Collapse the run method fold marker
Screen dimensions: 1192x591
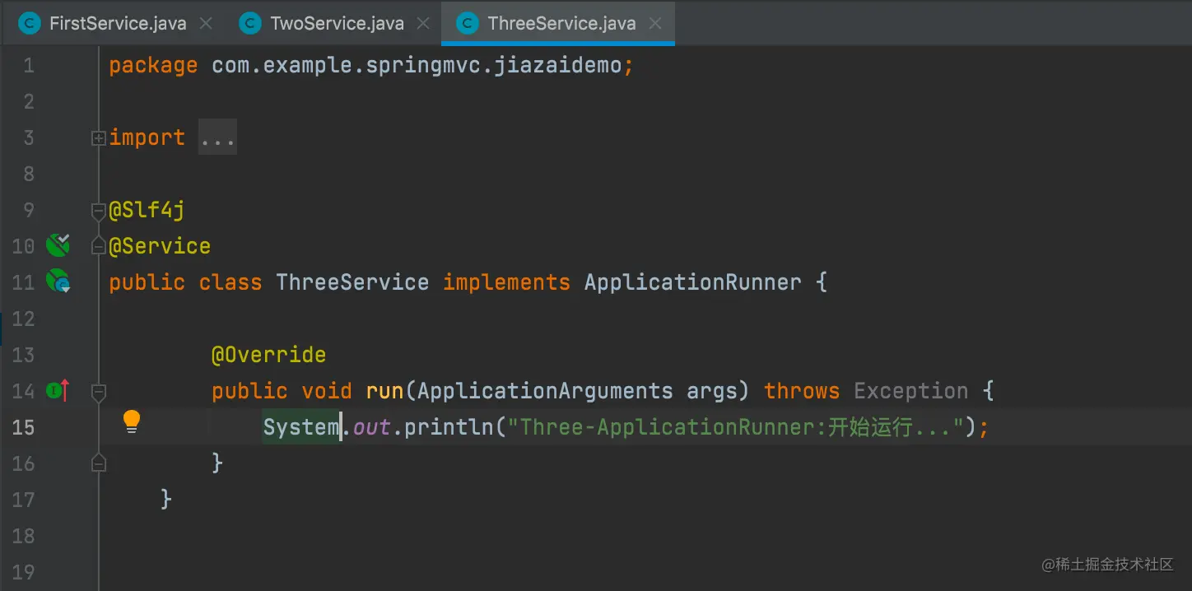[99, 392]
